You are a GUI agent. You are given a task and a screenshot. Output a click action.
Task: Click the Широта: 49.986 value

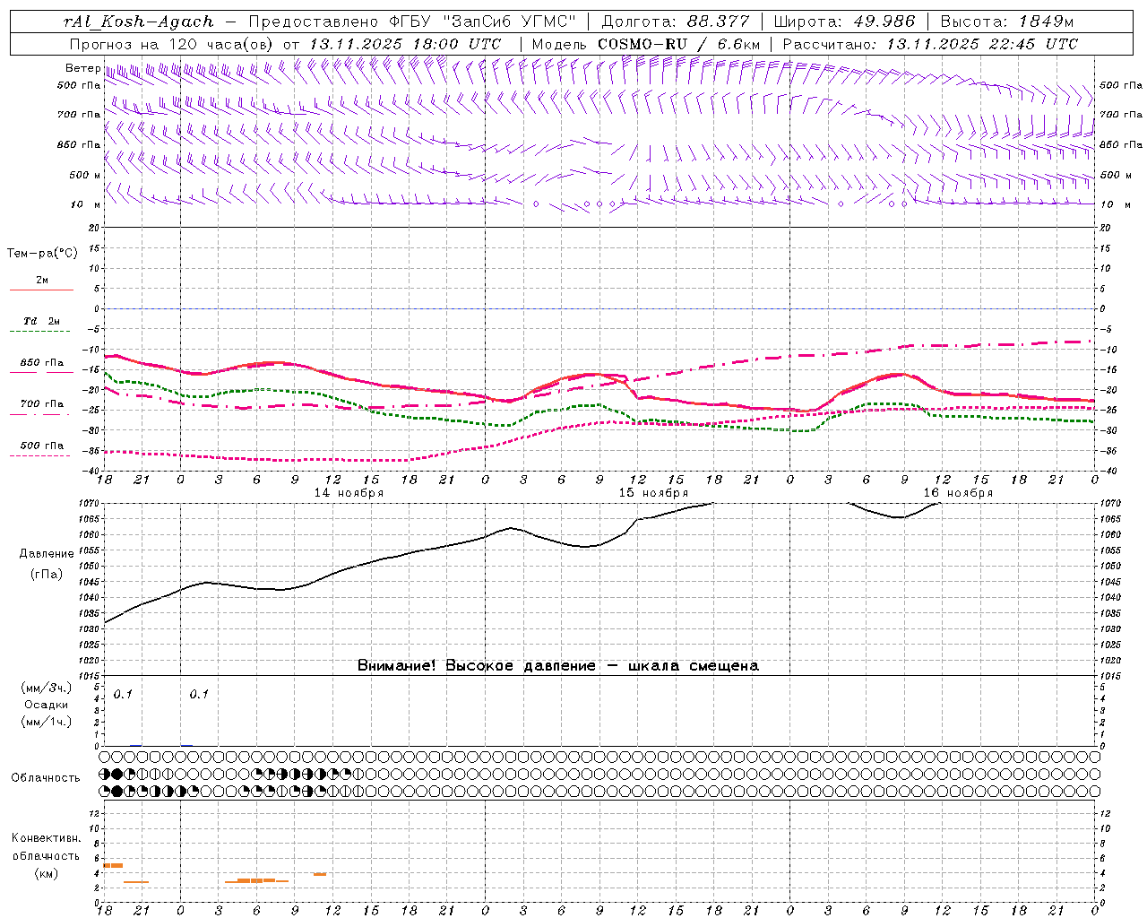pos(844,22)
